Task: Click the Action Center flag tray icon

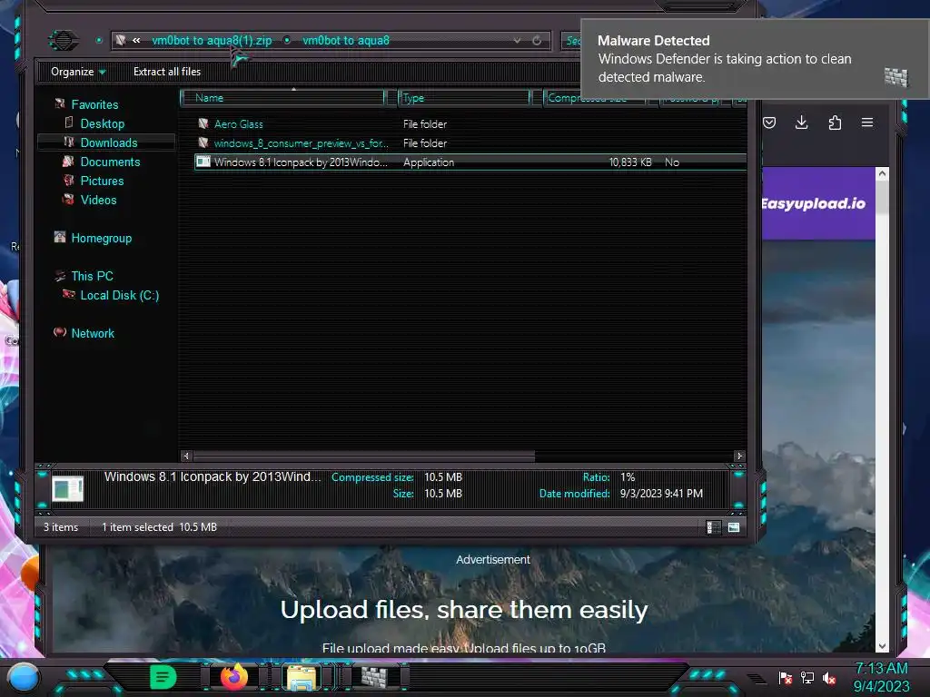Action: pyautogui.click(x=785, y=677)
